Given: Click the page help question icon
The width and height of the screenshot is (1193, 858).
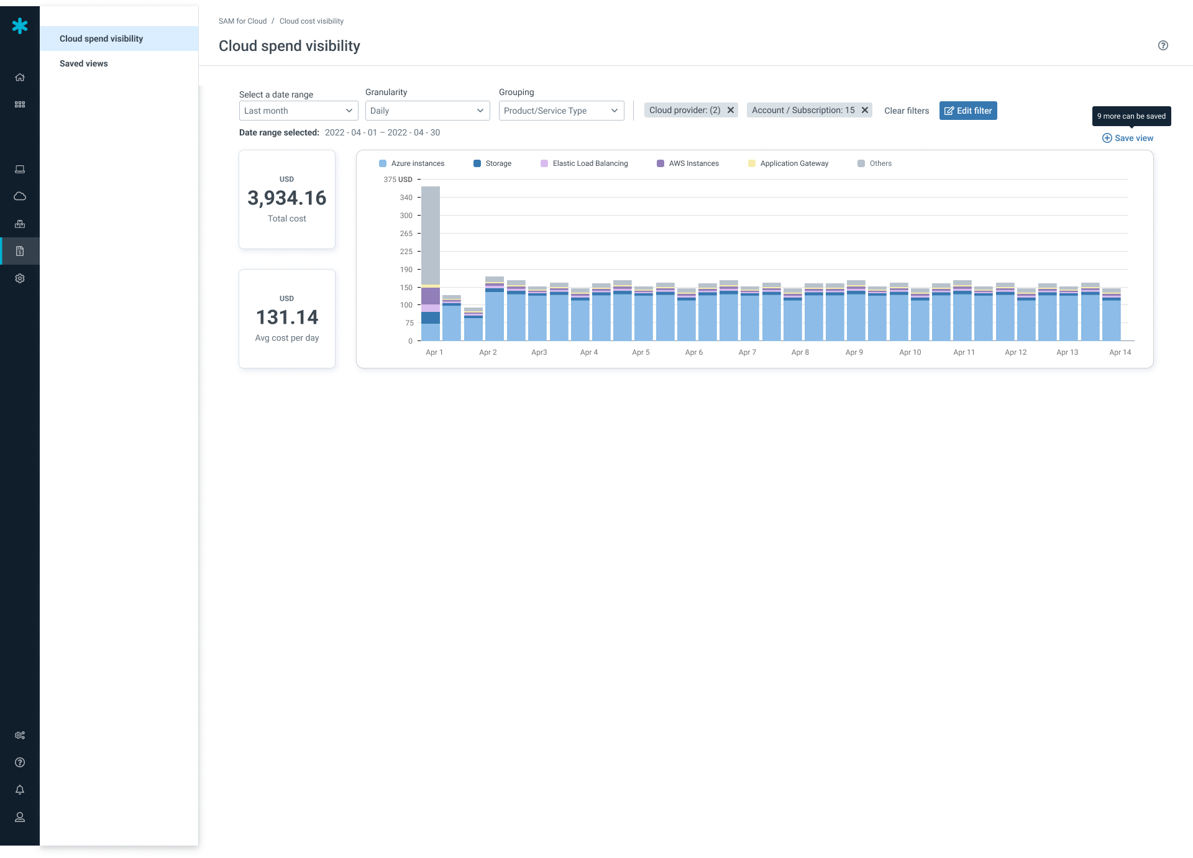Looking at the screenshot, I should point(1163,45).
